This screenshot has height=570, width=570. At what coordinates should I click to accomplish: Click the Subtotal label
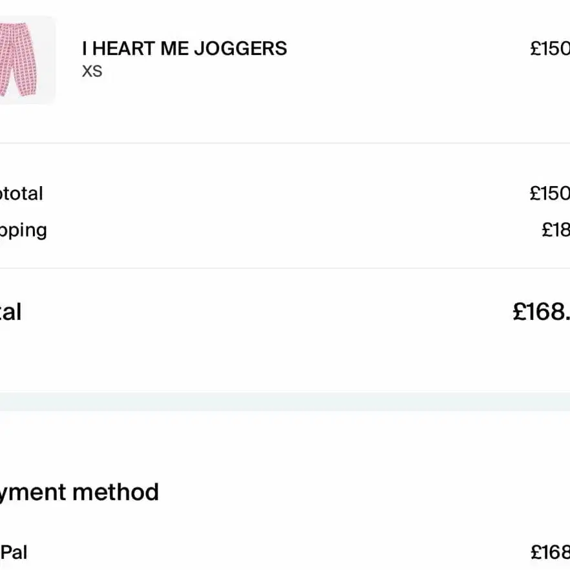tap(21, 193)
